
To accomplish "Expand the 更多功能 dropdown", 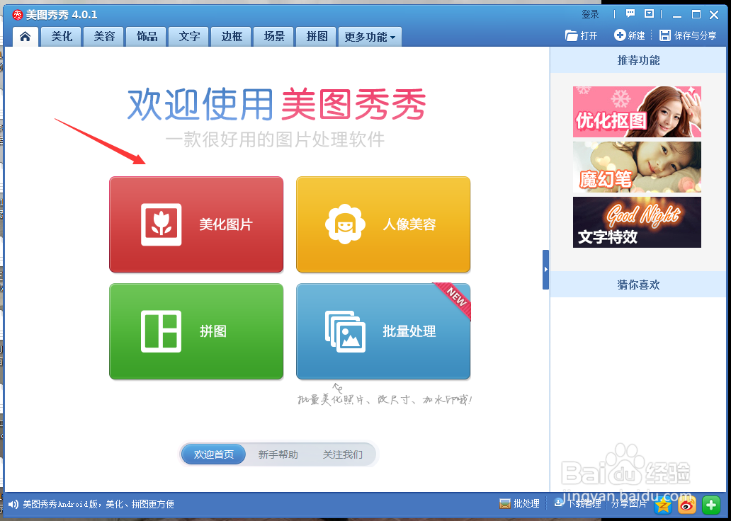I will 370,36.
